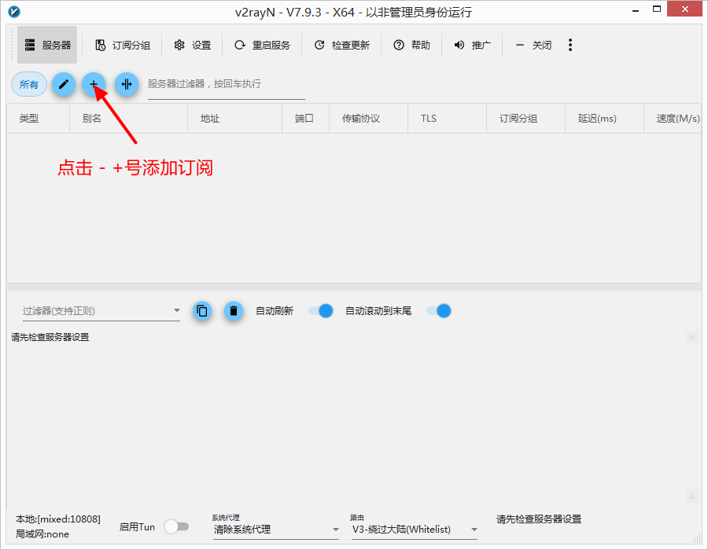Open the three-dot overflow menu
The image size is (708, 550).
click(x=570, y=45)
